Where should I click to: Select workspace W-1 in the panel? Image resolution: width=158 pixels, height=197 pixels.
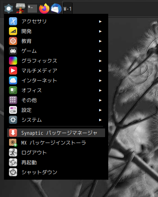[x=68, y=9]
